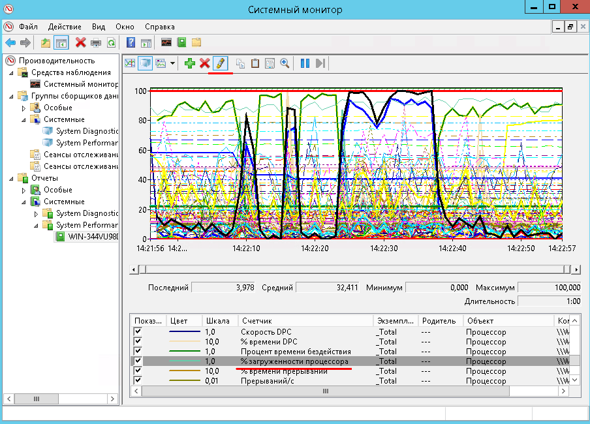Click the red X Delete counter icon
The width and height of the screenshot is (590, 424).
coord(205,63)
